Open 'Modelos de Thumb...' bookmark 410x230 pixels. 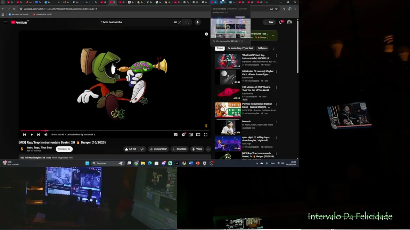click(19, 14)
